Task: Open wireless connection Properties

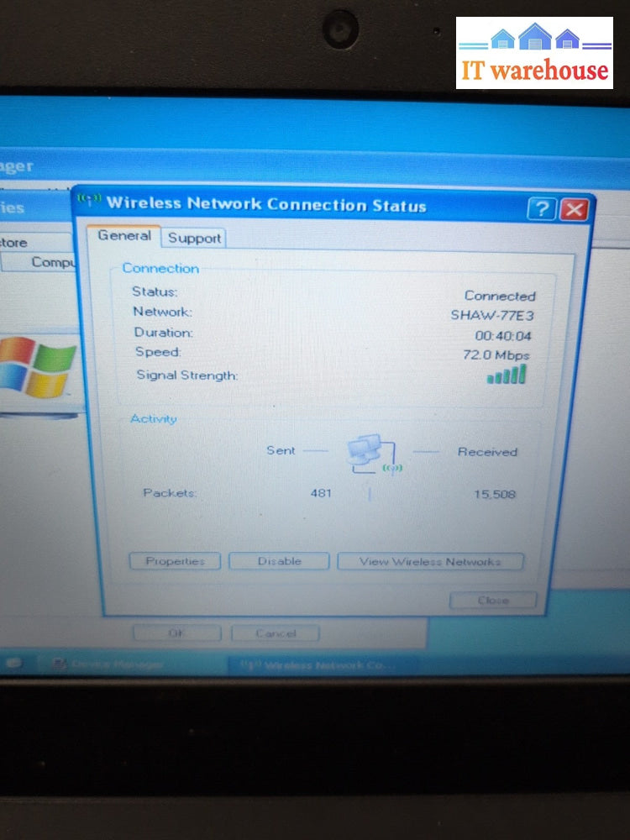Action: (176, 561)
